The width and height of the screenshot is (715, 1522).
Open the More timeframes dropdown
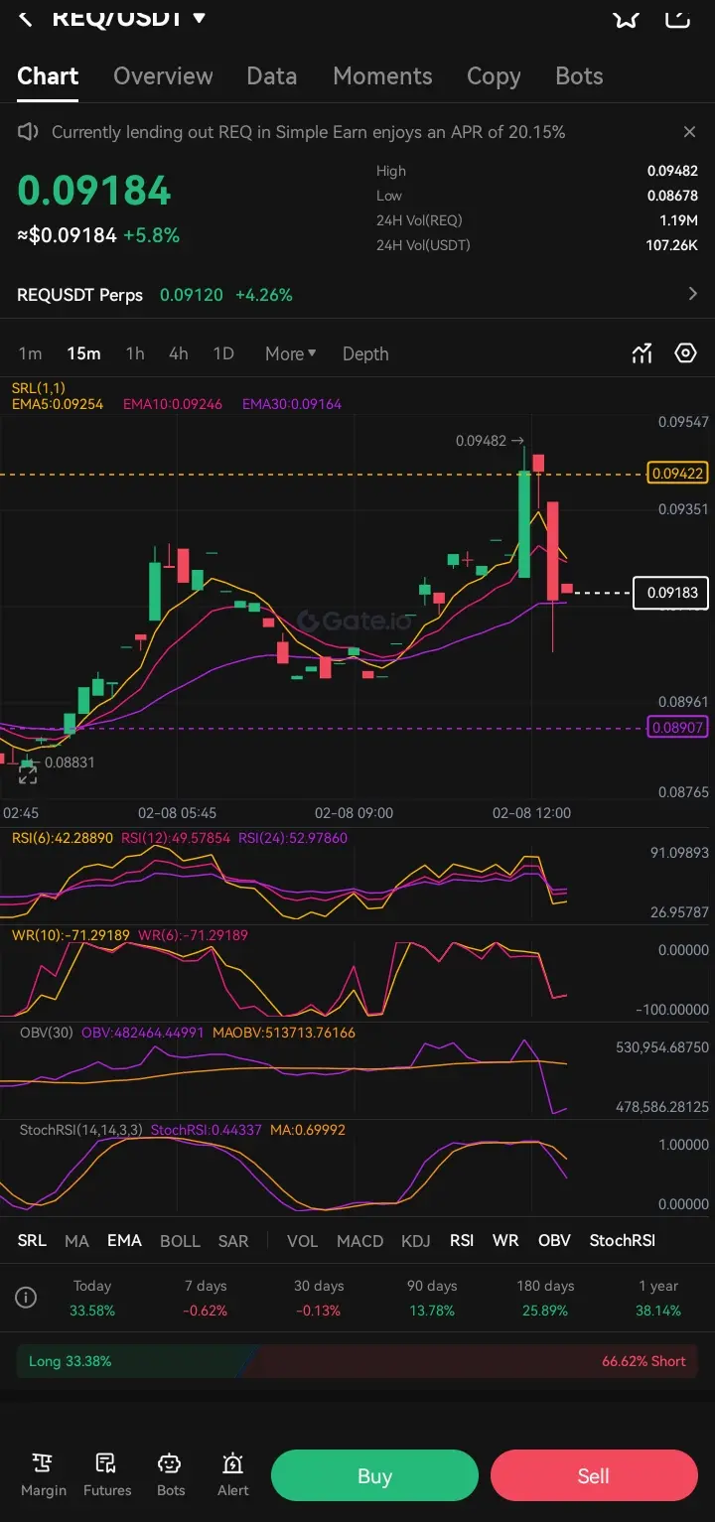(x=291, y=353)
